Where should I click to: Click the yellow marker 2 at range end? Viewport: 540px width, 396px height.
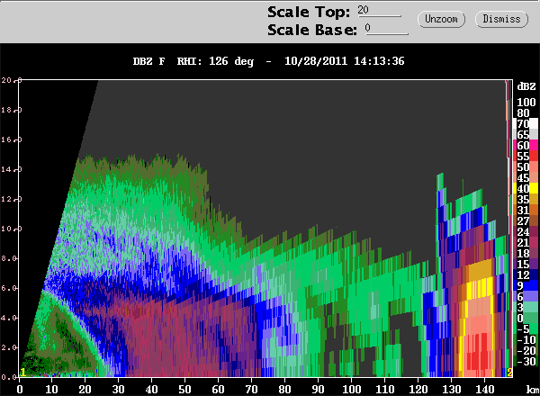509,373
